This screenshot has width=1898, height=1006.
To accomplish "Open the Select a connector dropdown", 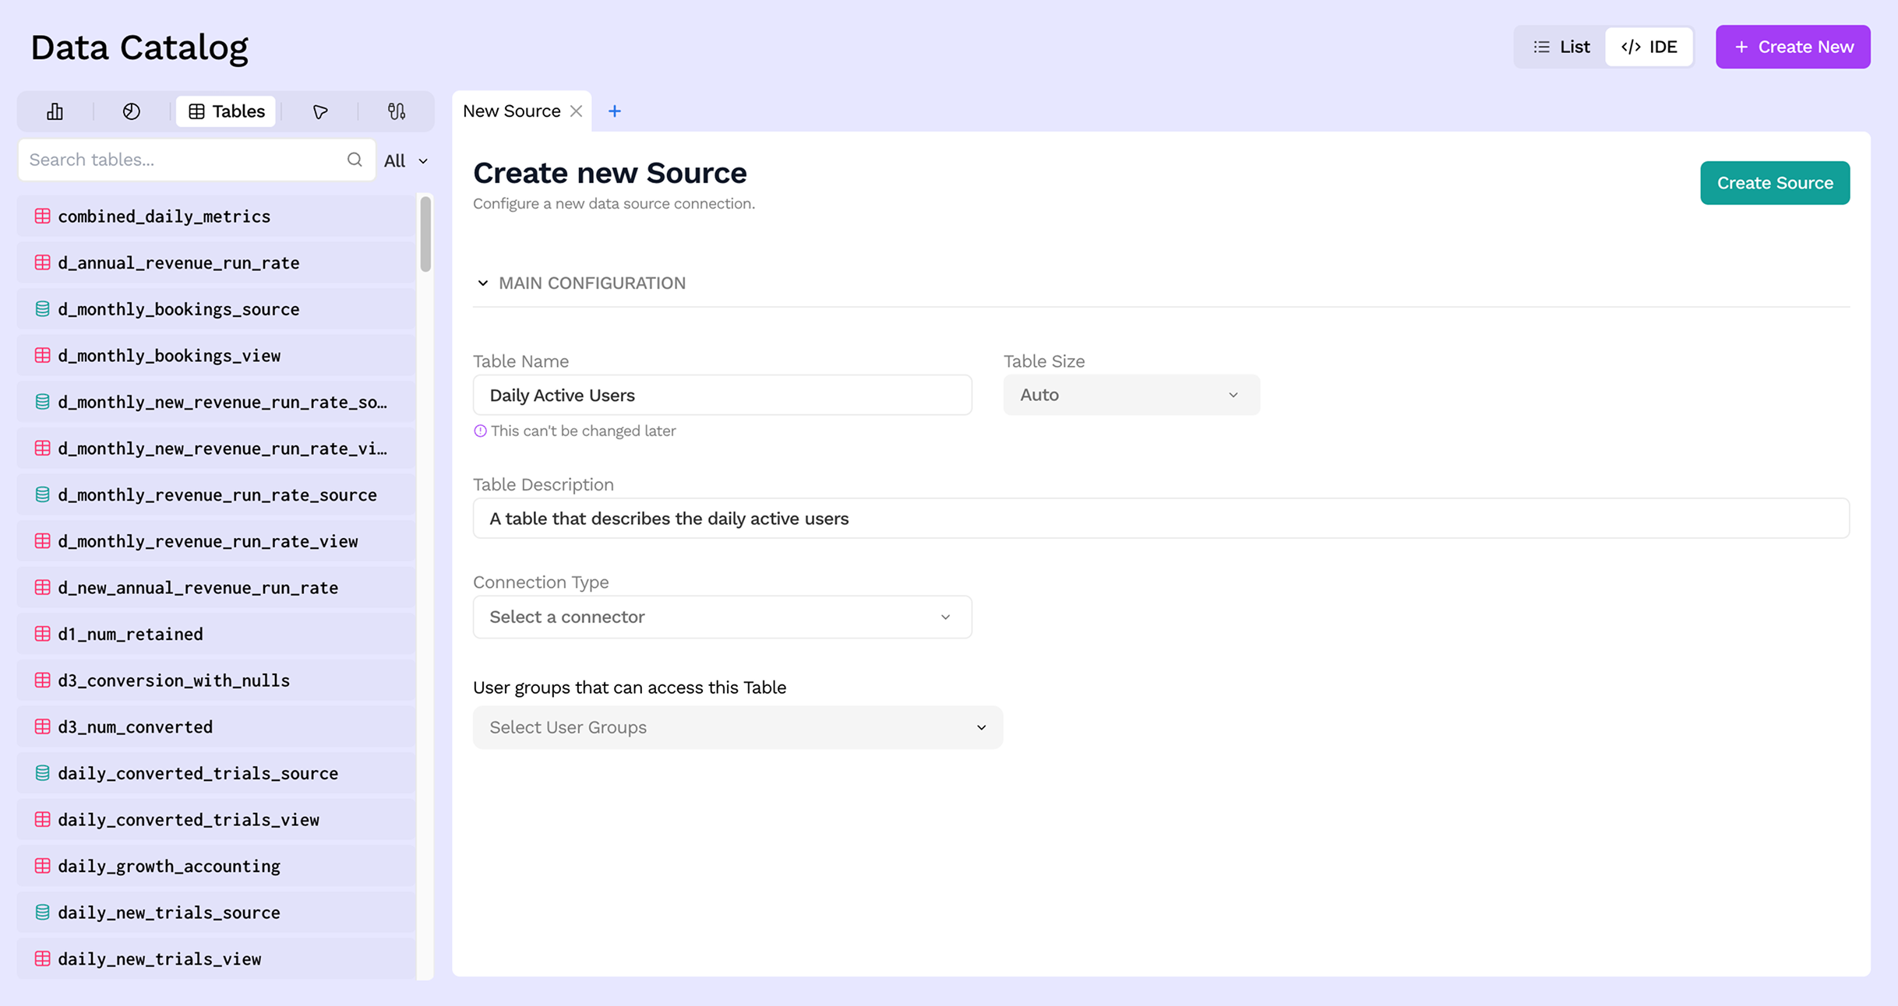I will [721, 617].
